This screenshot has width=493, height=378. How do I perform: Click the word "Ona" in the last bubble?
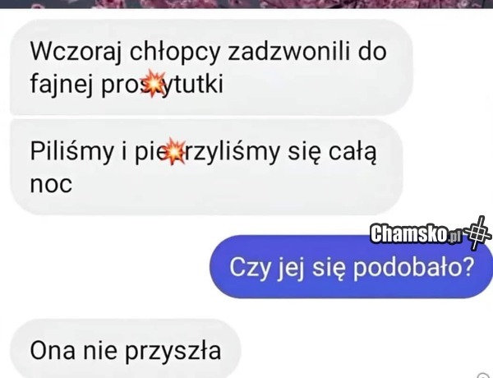(53, 350)
